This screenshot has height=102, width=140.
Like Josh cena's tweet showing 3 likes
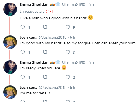coord(68,52)
